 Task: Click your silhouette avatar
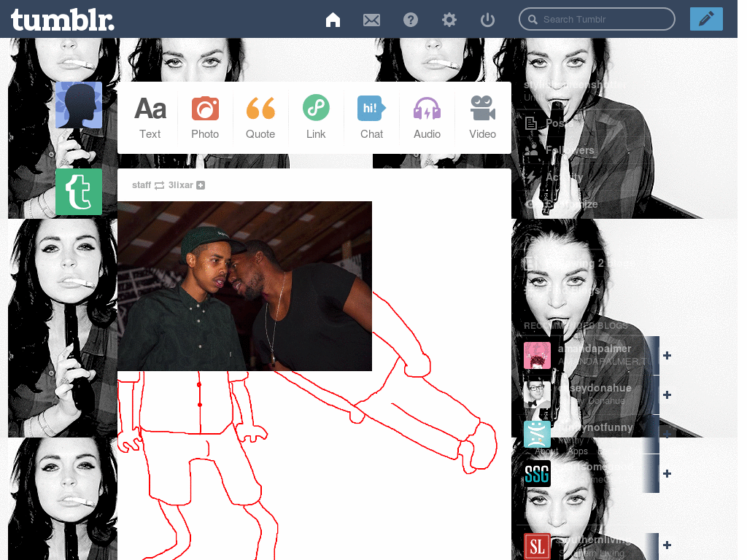[x=79, y=105]
